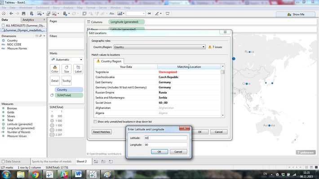The width and height of the screenshot is (319, 179).
Task: Click the New Story tab icon
Action: pyautogui.click(x=111, y=162)
